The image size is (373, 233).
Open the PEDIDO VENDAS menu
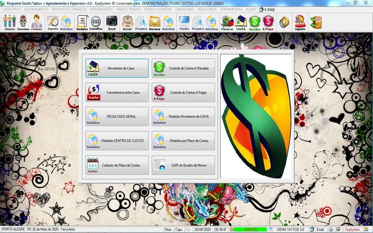pos(129,9)
